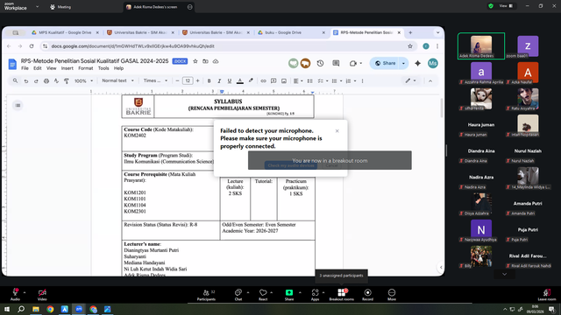Start Record in Zoom
The width and height of the screenshot is (561, 315).
pos(367,294)
